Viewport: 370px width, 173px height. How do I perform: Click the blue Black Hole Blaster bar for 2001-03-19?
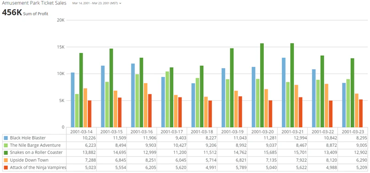[x=223, y=98]
